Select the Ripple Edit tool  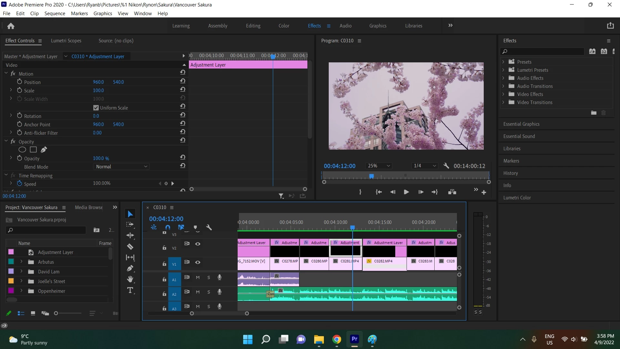click(x=130, y=236)
